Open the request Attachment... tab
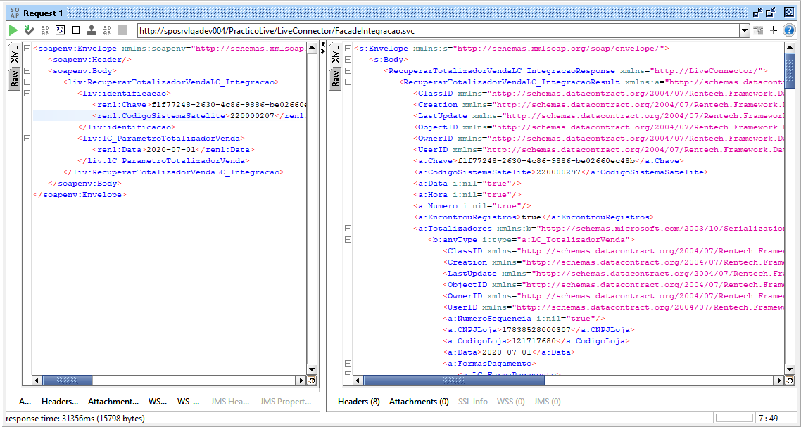The image size is (801, 427). 113,402
